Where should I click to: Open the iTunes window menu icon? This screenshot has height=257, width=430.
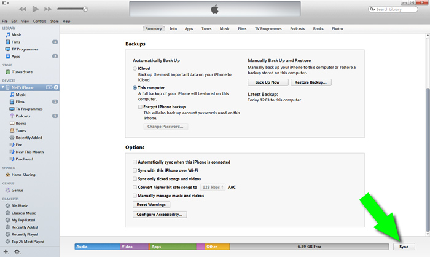coord(4,2)
